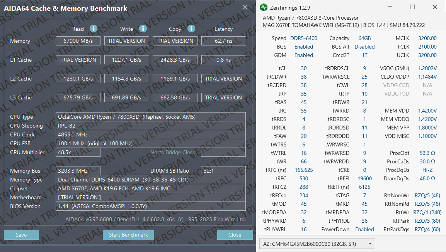The width and height of the screenshot is (446, 252).
Task: Click the Copy info icon in AIDA64
Action: (191, 29)
